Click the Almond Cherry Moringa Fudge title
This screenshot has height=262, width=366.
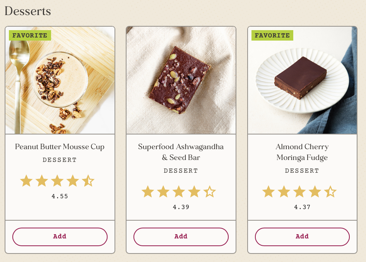coord(302,152)
